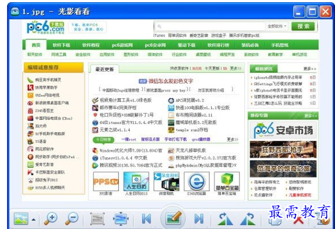Click the 微信怎么发彩色文字 headline link
The image size is (335, 229).
pos(170,81)
